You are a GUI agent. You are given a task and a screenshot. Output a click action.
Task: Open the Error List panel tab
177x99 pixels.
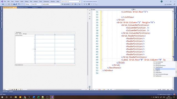(x=5, y=92)
